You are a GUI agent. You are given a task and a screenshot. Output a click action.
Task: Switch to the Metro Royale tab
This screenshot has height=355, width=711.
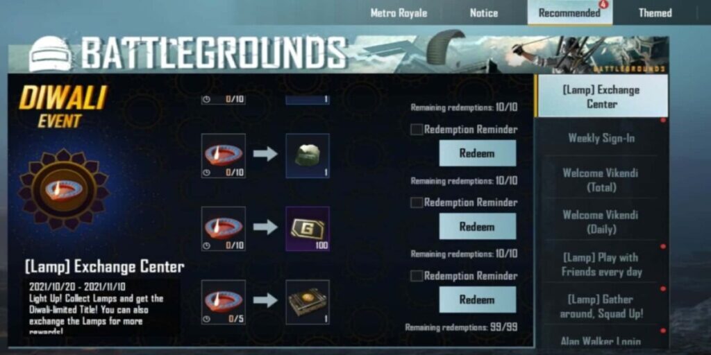click(399, 13)
